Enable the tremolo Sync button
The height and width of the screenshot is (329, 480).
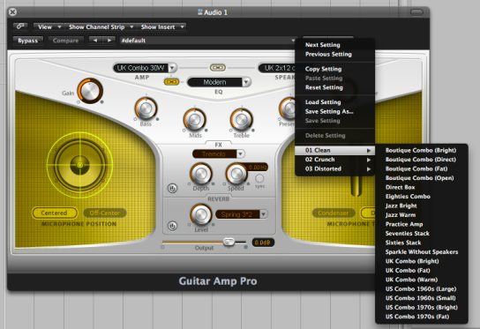click(x=259, y=178)
